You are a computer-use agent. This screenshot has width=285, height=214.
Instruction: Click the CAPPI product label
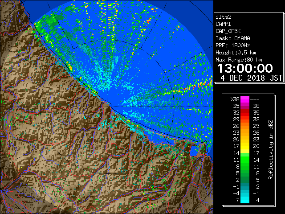point(223,24)
